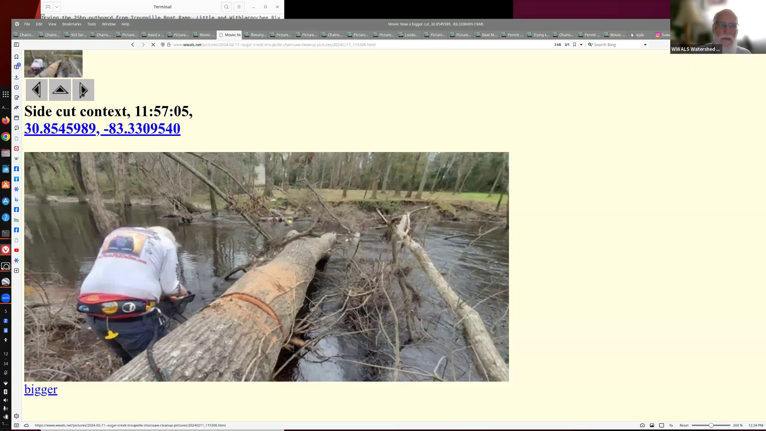This screenshot has width=766, height=431.
Task: Switch to the 'Trying t...' tab
Action: coord(538,35)
